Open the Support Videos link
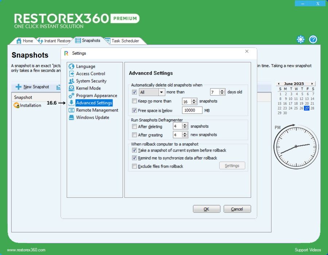This screenshot has height=255, width=328. click(308, 250)
